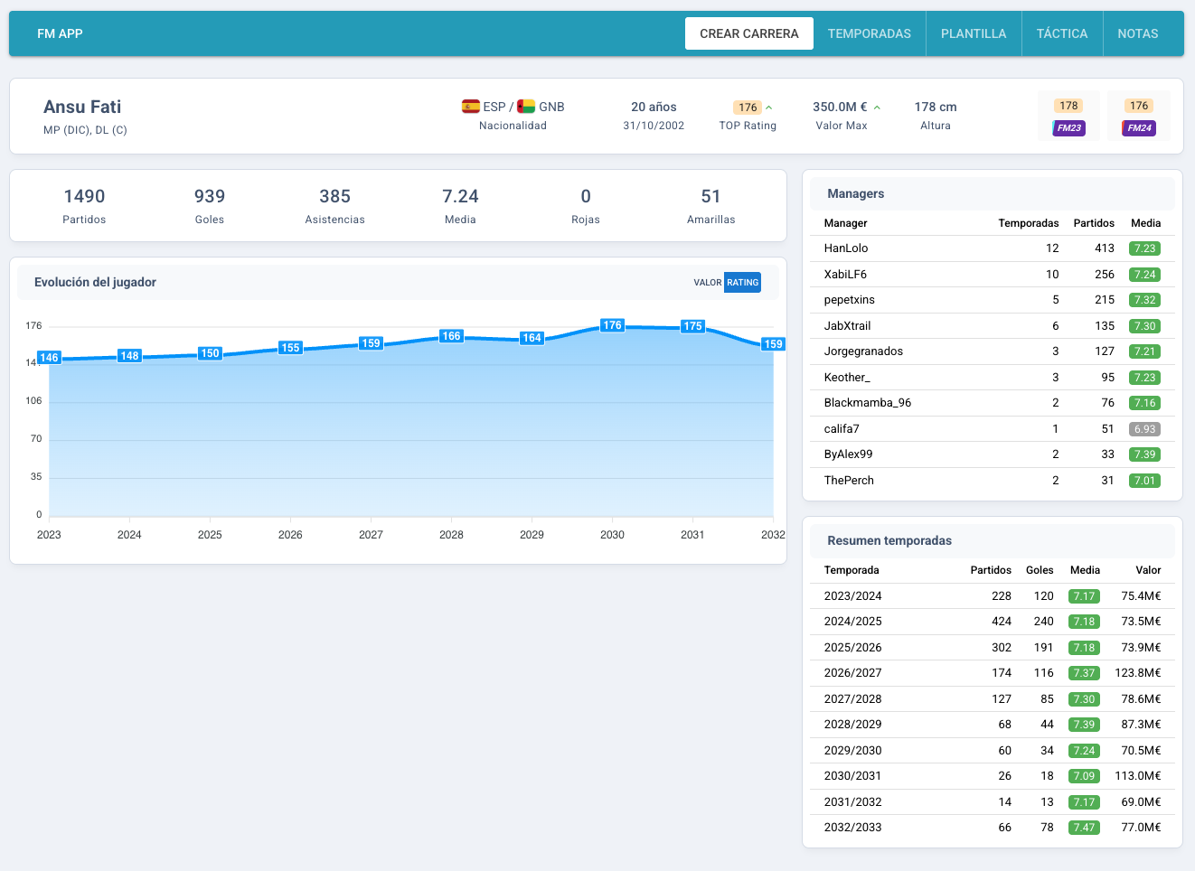Viewport: 1195px width, 871px height.
Task: Click the grey 6.93 rating badge for califa7
Action: [x=1144, y=429]
